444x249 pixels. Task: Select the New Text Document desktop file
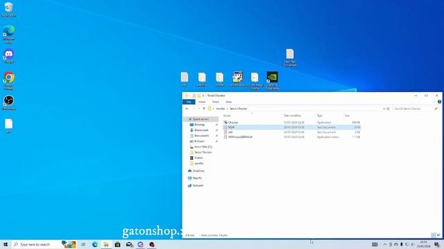coord(290,57)
